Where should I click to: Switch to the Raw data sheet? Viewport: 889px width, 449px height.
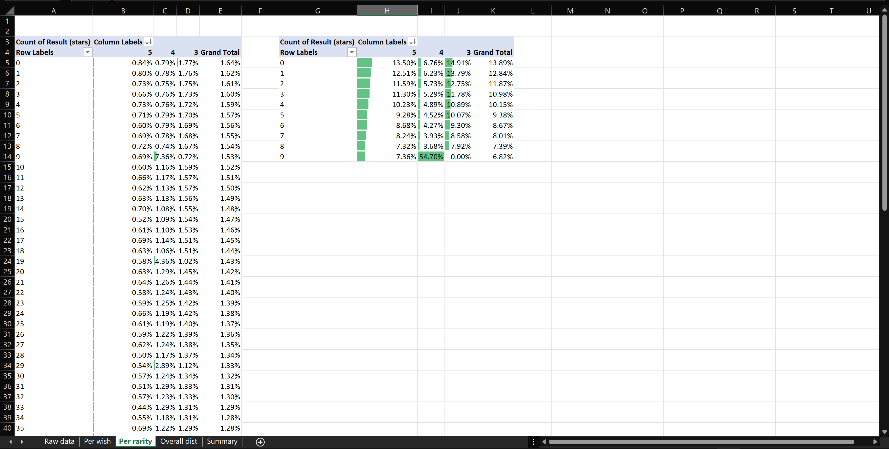pyautogui.click(x=59, y=441)
